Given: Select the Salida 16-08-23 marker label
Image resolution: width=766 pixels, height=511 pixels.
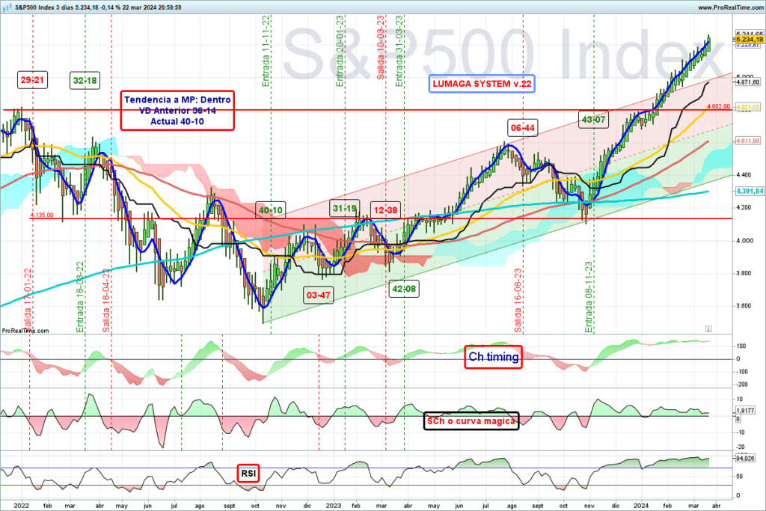Looking at the screenshot, I should 518,300.
